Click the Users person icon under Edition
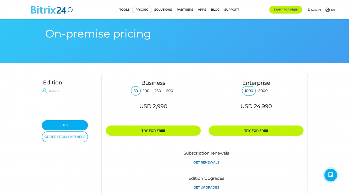Image resolution: width=349 pixels, height=194 pixels. click(x=44, y=91)
